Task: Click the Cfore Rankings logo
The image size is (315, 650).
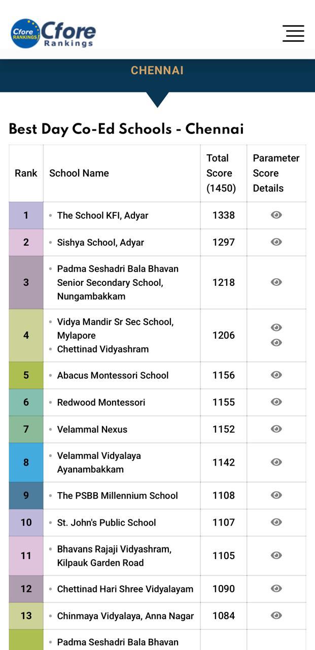Action: (53, 34)
